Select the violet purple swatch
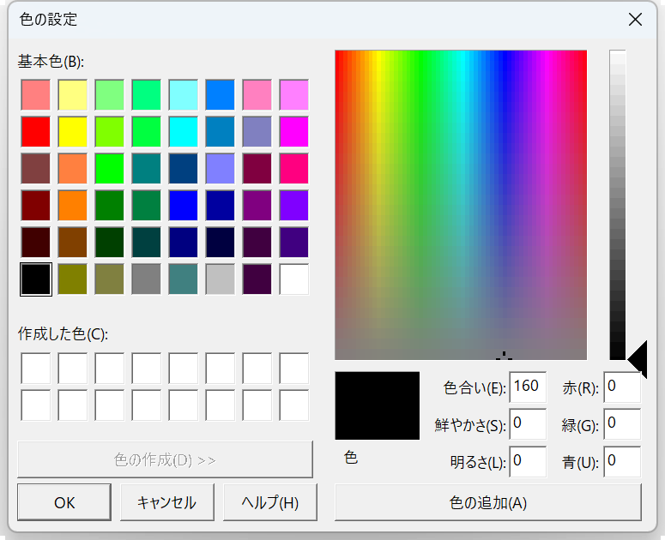 click(x=294, y=206)
